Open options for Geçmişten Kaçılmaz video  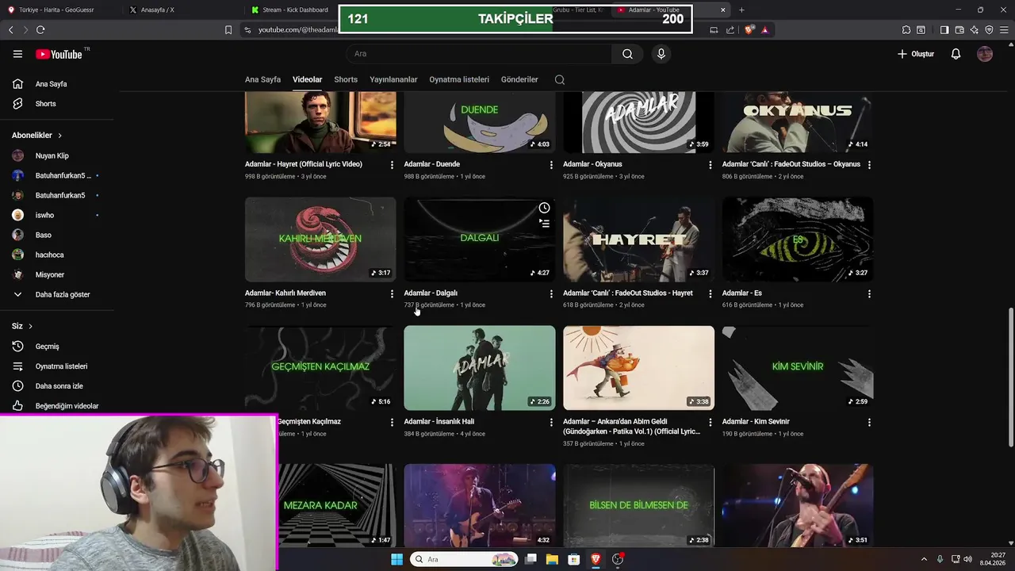(392, 423)
